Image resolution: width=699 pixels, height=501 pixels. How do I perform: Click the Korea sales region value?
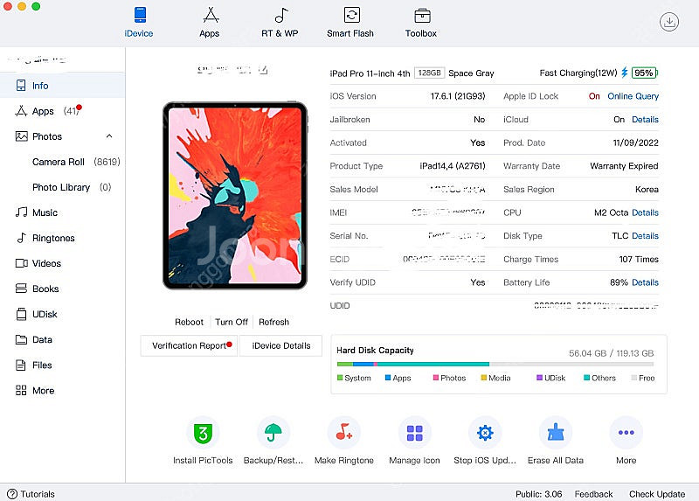647,189
